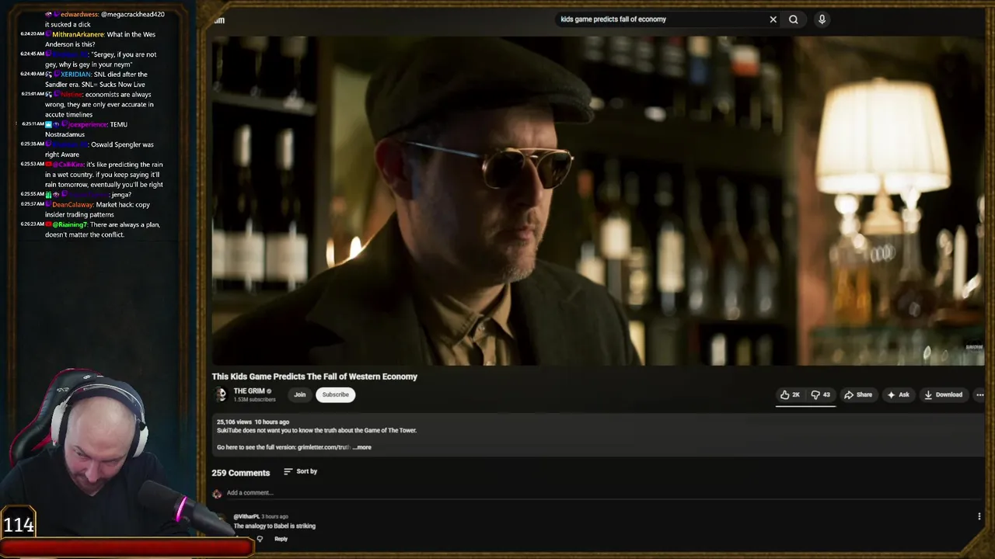Click chat username MithranArkanere
The height and width of the screenshot is (559, 995).
pos(78,34)
